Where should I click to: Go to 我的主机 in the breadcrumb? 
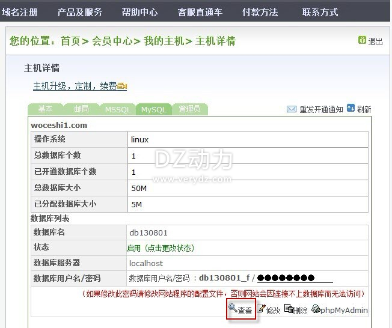pos(164,41)
